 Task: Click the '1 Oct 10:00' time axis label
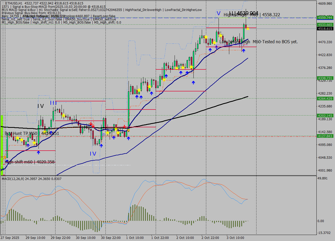tap(135, 238)
